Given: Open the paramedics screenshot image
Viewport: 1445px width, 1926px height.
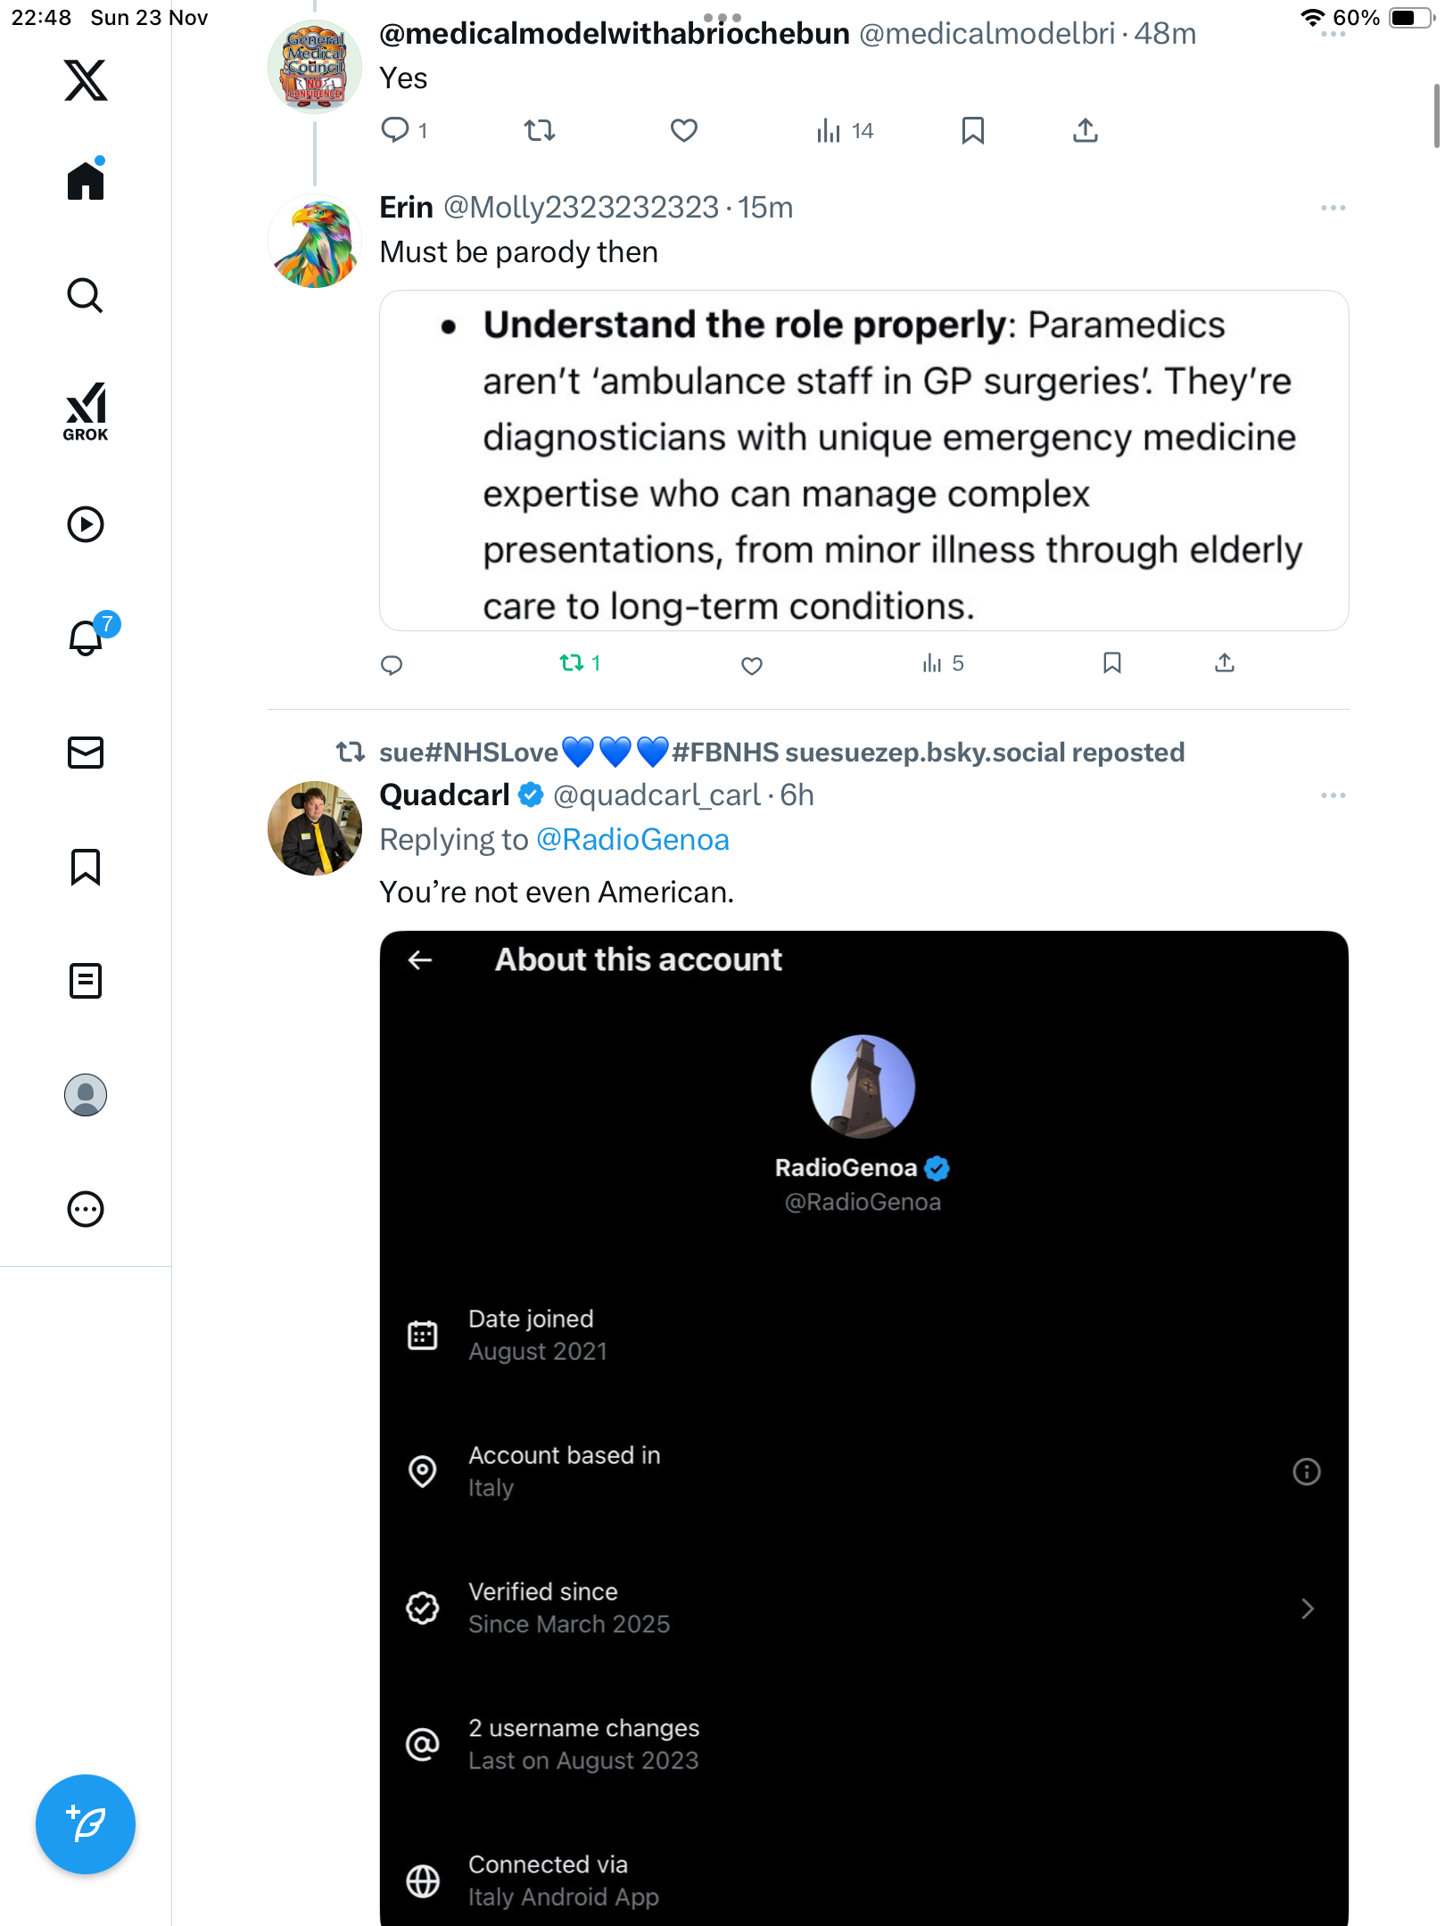Looking at the screenshot, I should click(863, 461).
